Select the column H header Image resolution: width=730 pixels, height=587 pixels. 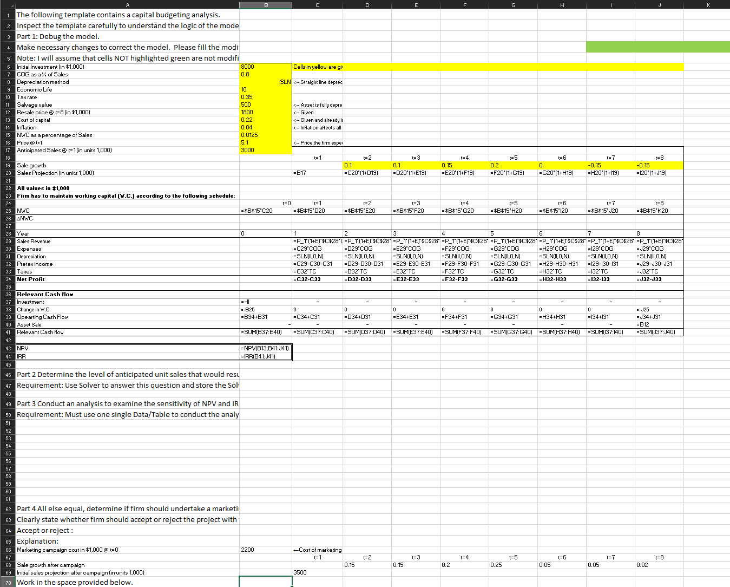coord(562,5)
